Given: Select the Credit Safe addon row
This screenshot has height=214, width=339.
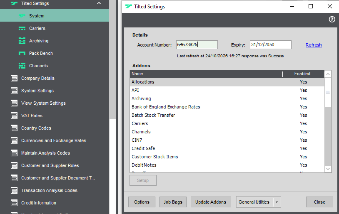Looking at the screenshot, I should [227, 148].
